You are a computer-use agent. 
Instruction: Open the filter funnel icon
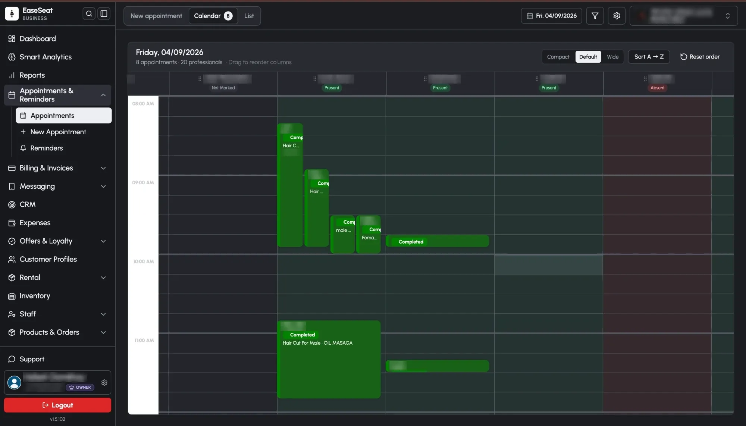click(595, 16)
